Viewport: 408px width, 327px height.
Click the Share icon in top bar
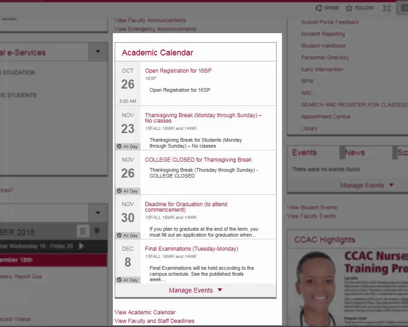coord(319,8)
